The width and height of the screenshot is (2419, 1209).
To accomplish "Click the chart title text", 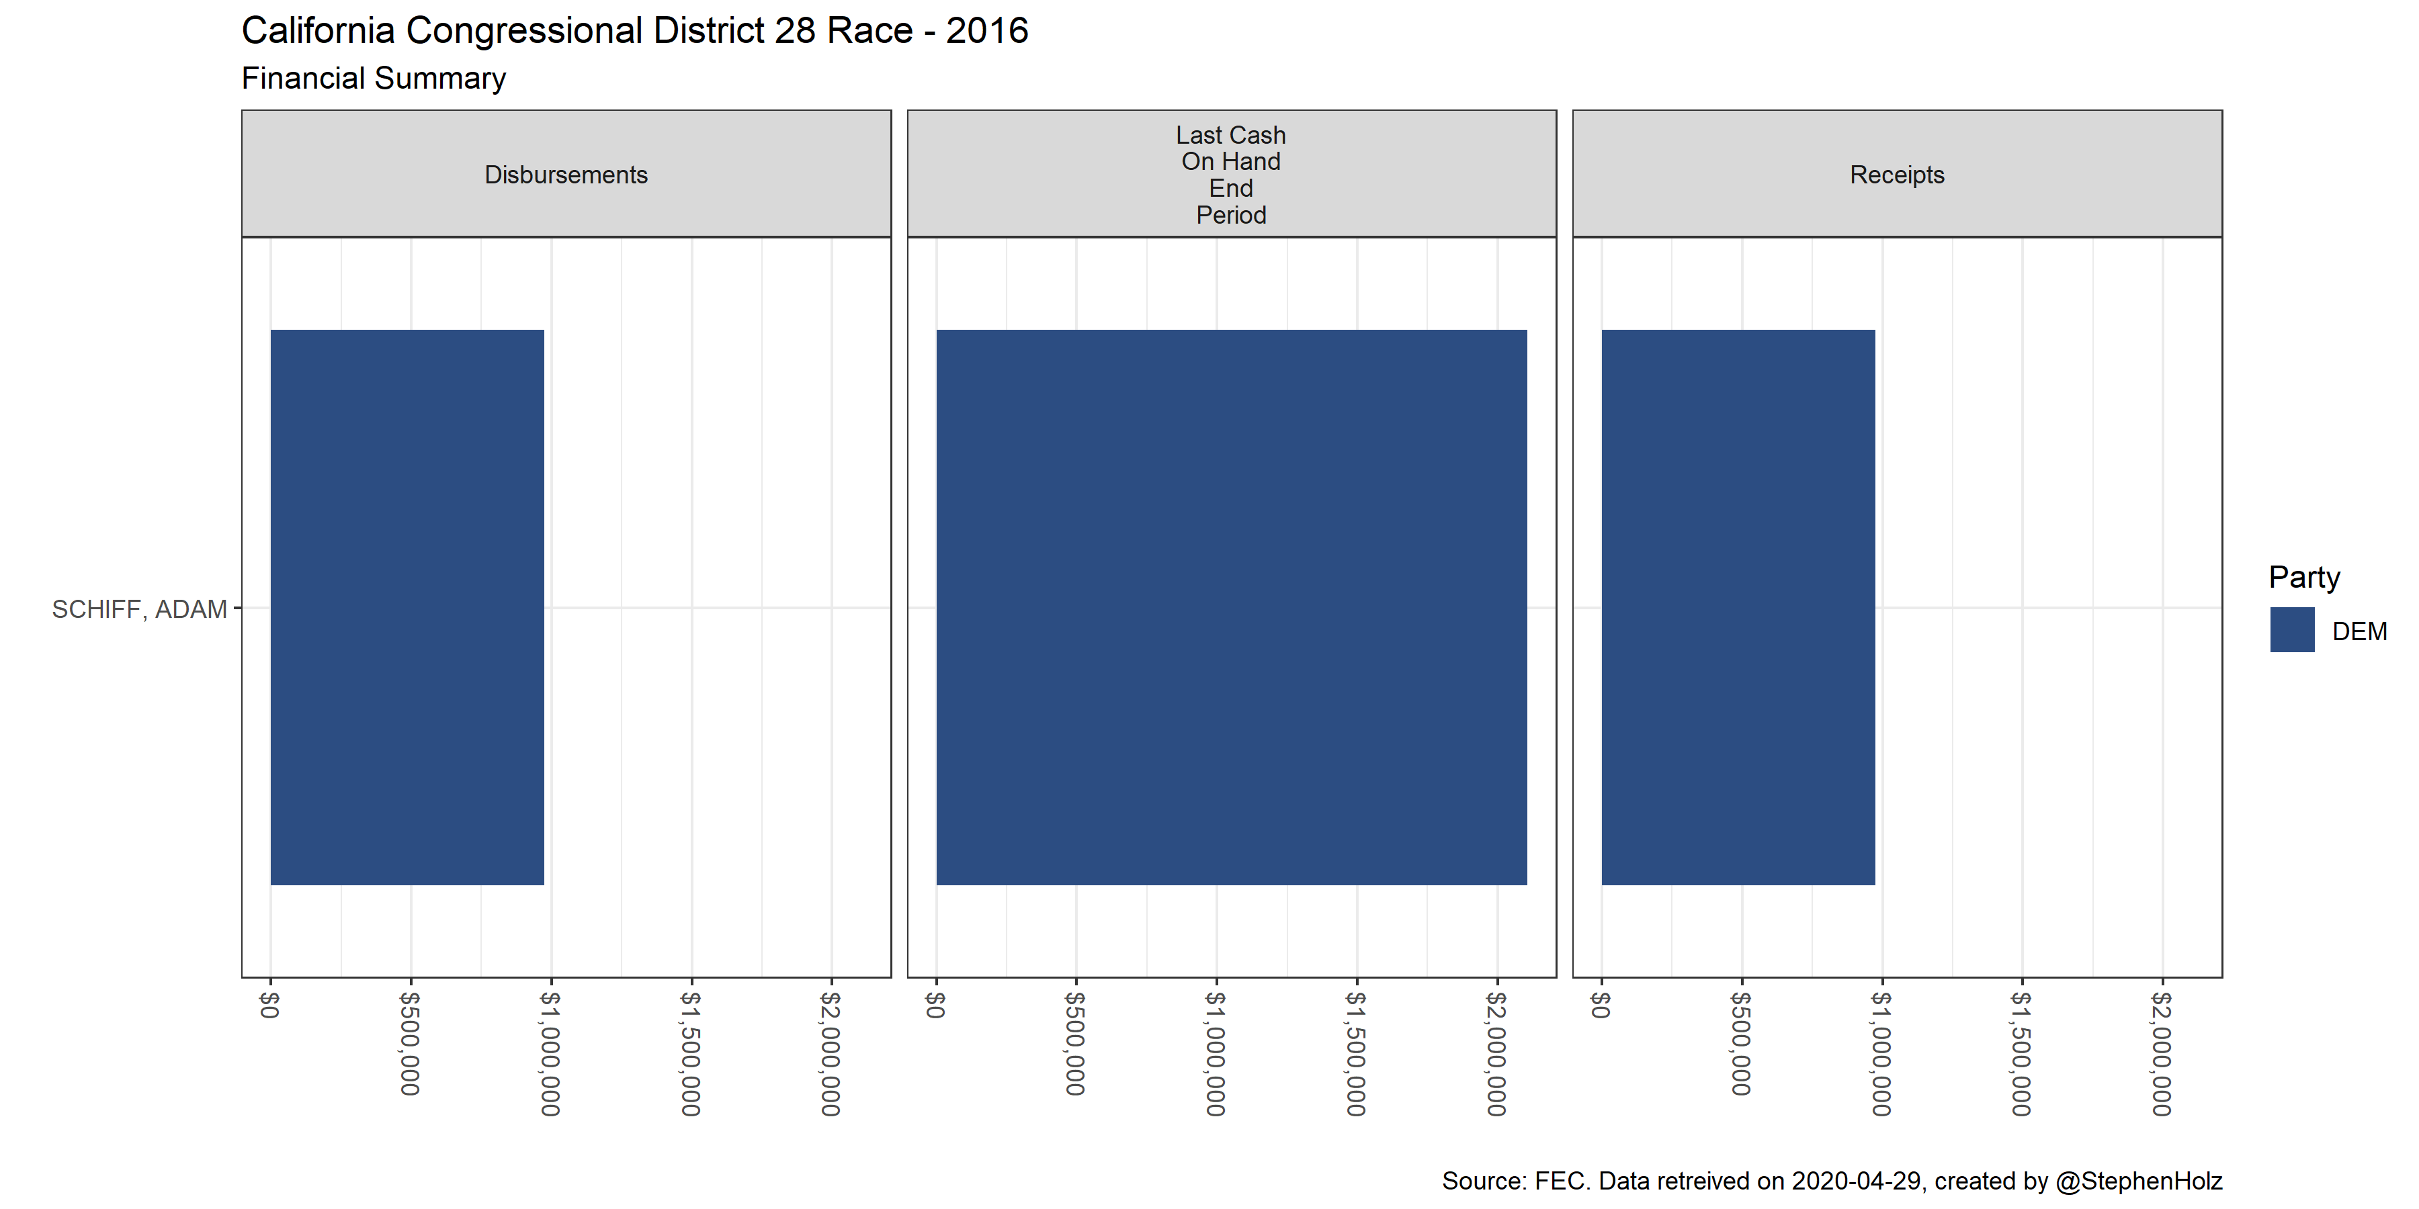I will click(x=634, y=31).
